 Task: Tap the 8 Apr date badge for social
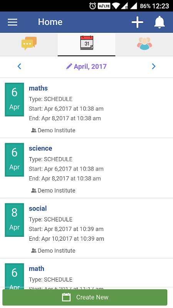pos(15,220)
